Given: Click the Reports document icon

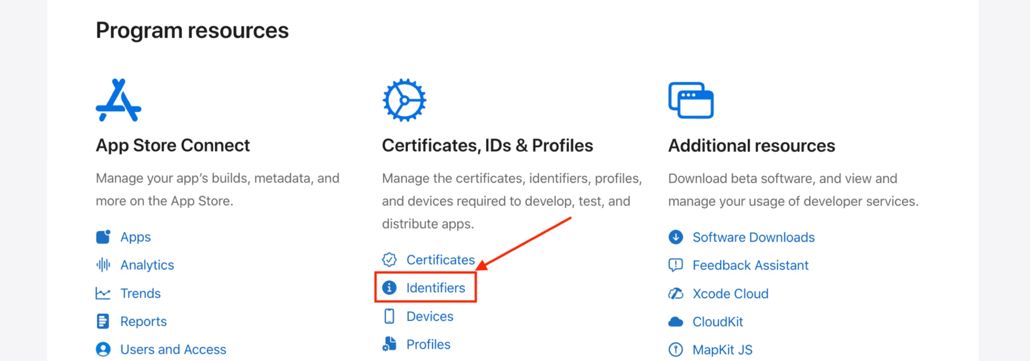Looking at the screenshot, I should (103, 321).
